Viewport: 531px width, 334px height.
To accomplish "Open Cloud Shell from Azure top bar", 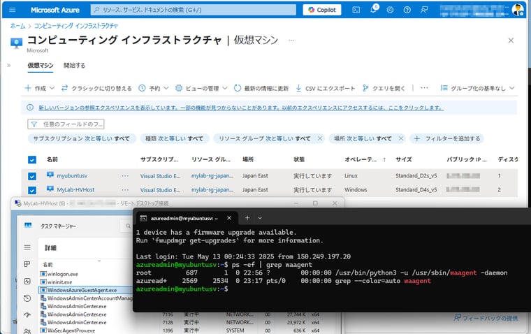I will pos(356,10).
